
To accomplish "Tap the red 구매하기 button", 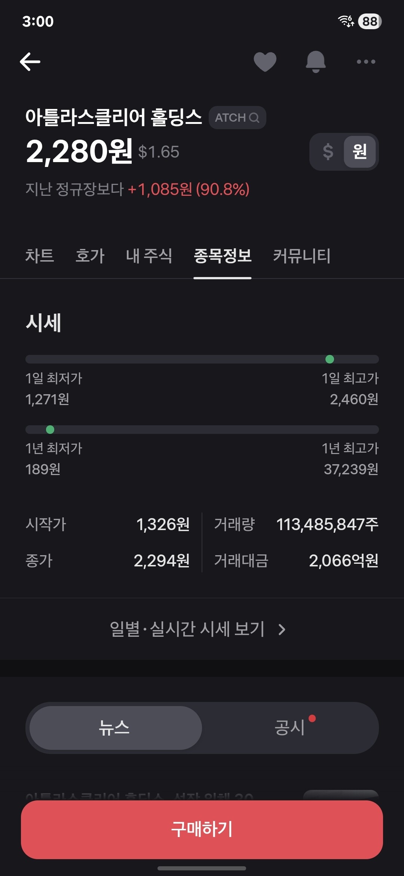I will coord(202,830).
